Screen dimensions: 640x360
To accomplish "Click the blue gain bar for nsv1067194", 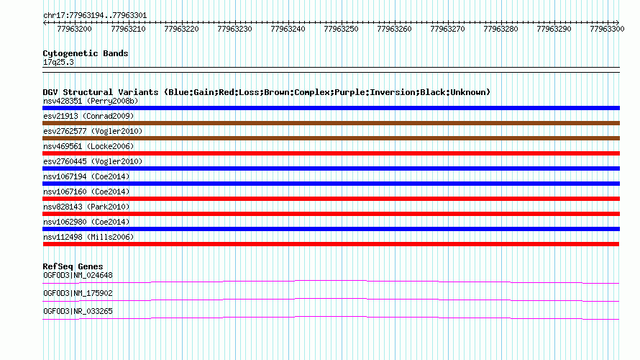I will pos(331,184).
